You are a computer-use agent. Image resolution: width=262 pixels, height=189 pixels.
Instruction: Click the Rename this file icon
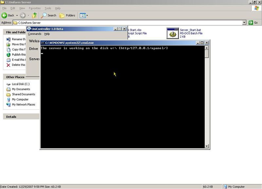tap(9, 39)
